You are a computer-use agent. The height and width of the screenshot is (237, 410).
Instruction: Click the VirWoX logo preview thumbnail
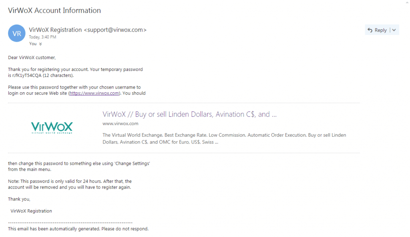52,128
